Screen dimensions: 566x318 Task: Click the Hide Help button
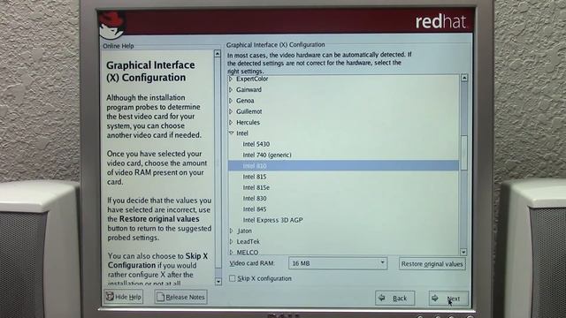pos(124,297)
